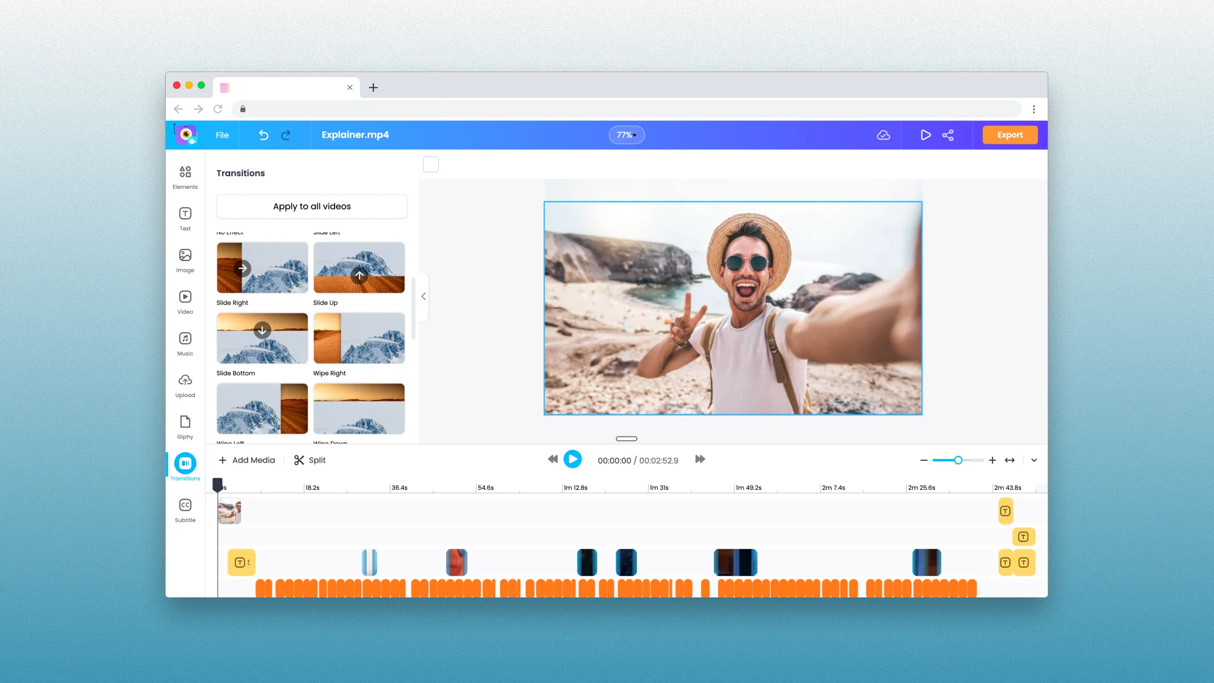Open the File menu

(x=222, y=135)
